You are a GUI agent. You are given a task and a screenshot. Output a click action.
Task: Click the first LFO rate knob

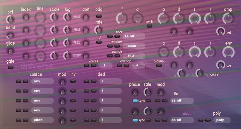(x=148, y=92)
